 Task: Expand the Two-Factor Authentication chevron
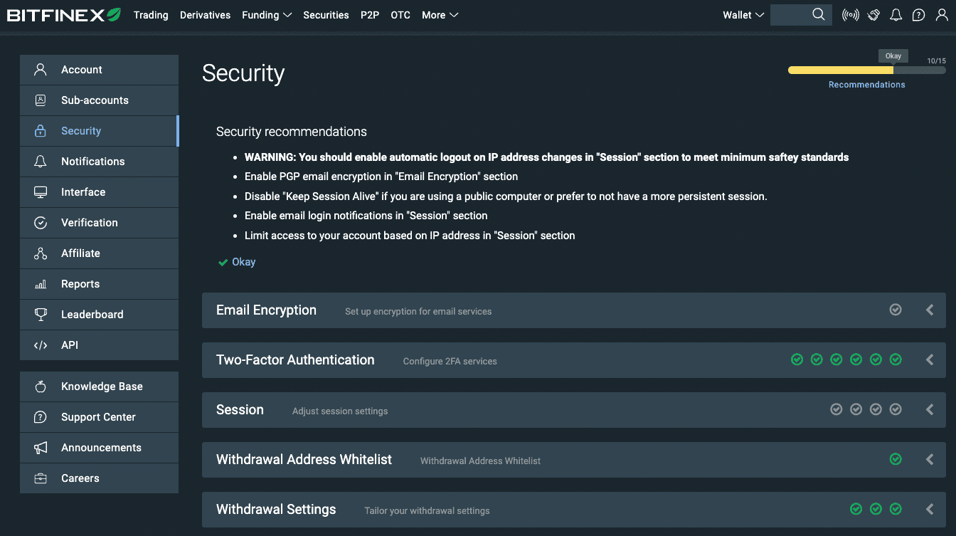930,360
